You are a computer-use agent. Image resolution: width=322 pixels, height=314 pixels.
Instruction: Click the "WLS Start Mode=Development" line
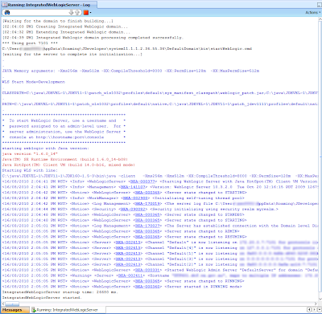(x=34, y=82)
